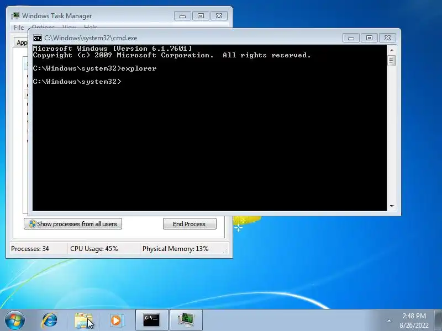Image resolution: width=442 pixels, height=331 pixels.
Task: Click the Processes: 34 status entry
Action: (x=30, y=249)
